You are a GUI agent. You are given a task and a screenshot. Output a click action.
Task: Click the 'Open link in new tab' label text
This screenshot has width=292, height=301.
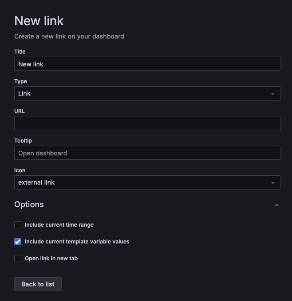click(x=51, y=259)
